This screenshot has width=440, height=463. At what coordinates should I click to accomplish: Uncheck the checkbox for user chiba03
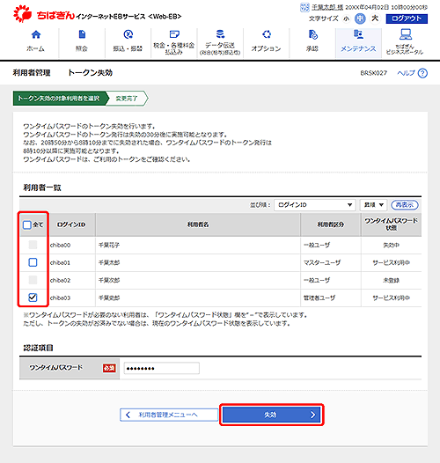click(33, 298)
